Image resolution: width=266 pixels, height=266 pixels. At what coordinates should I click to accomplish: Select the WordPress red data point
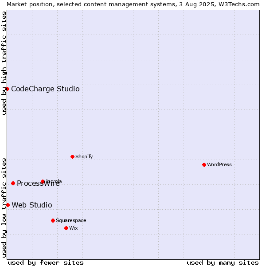point(204,164)
